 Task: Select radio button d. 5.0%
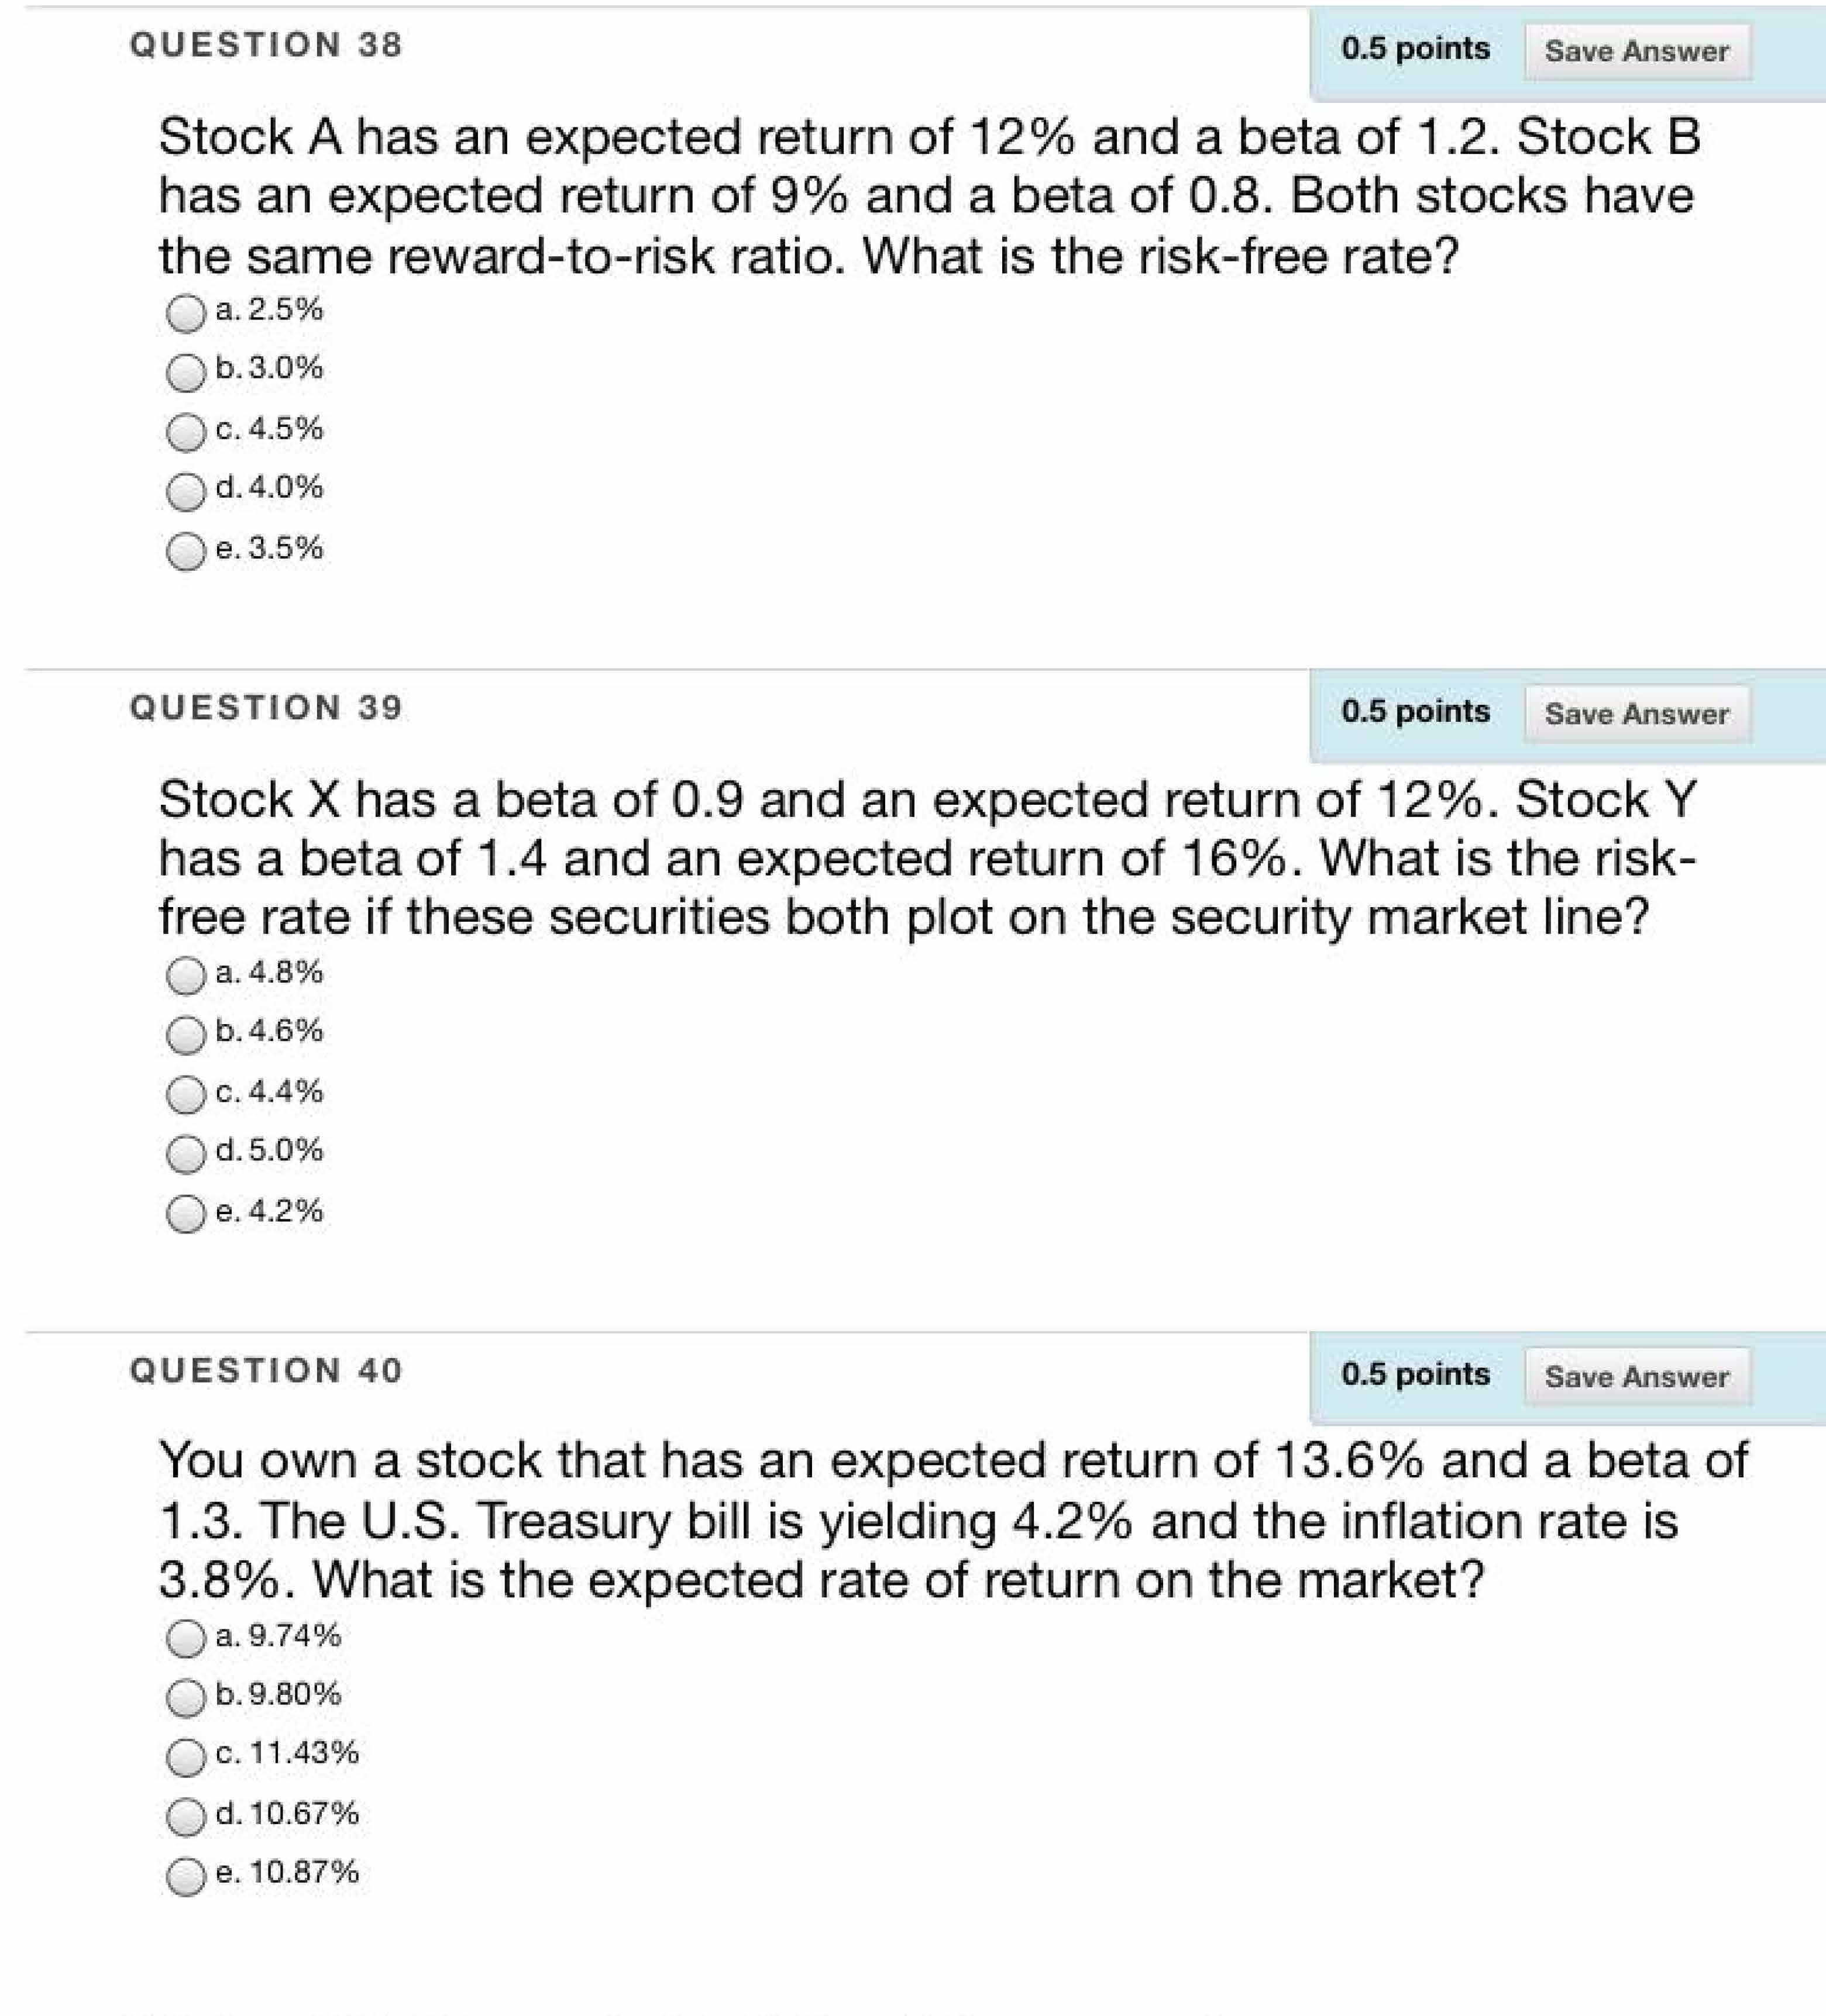pyautogui.click(x=185, y=1154)
